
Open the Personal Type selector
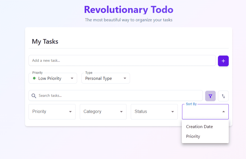click(106, 78)
